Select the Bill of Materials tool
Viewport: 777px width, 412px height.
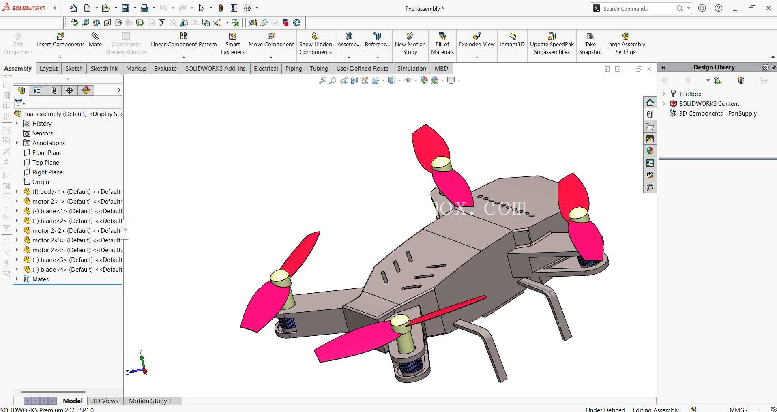pos(442,44)
